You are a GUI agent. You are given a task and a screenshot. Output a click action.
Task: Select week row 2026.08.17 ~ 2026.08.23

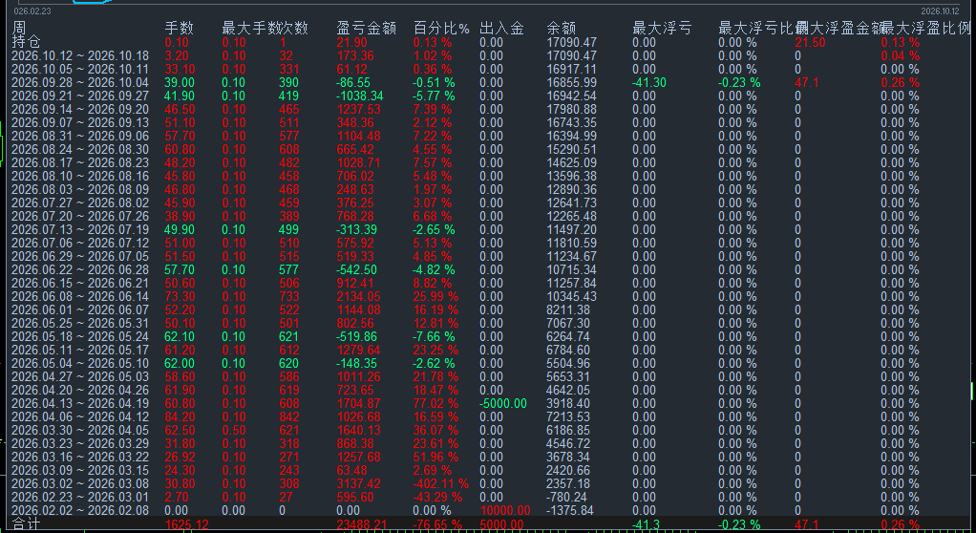(x=80, y=163)
